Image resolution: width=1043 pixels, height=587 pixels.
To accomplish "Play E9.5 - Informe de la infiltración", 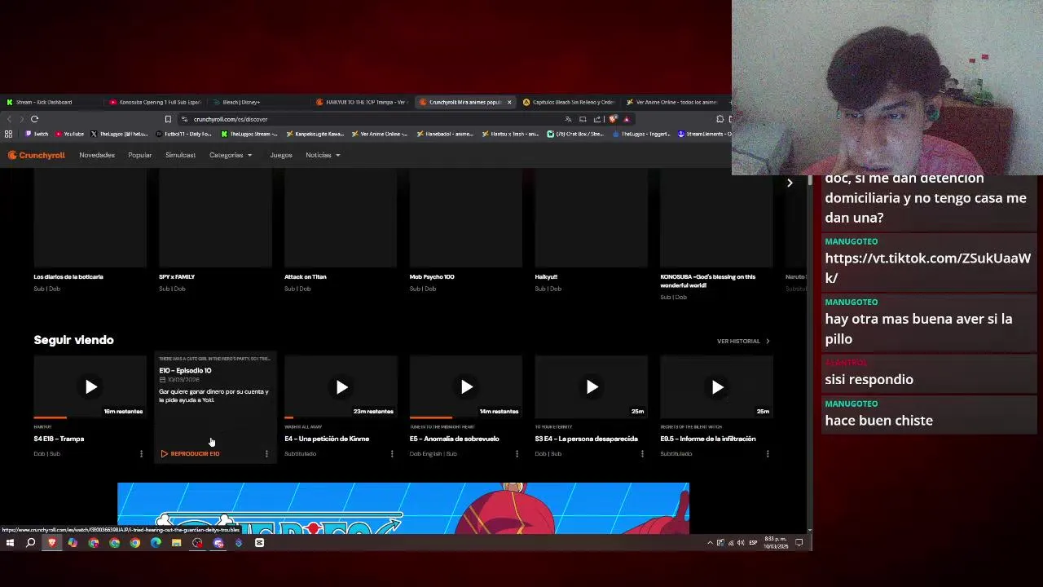I will pyautogui.click(x=717, y=386).
